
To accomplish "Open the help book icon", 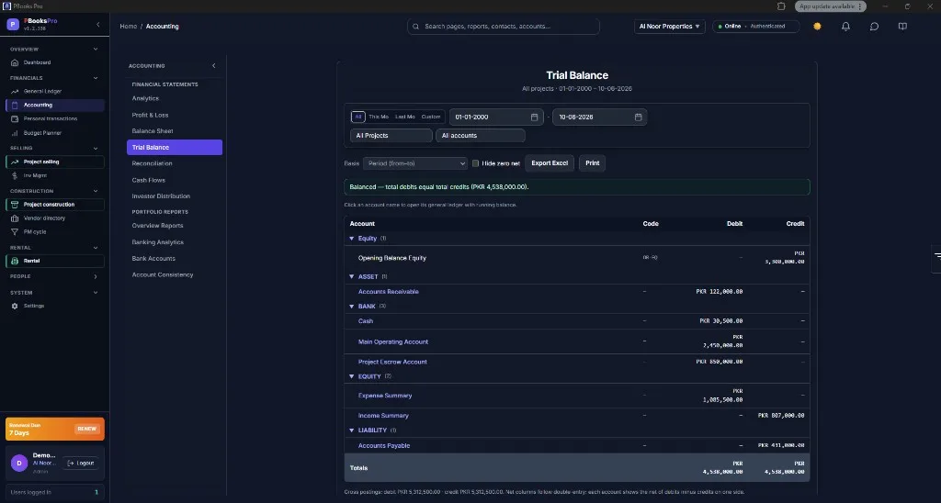I will pos(902,27).
